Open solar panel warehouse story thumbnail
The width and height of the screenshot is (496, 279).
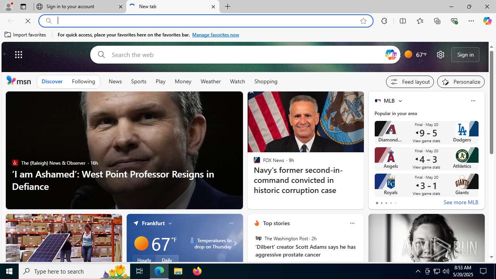pos(64,238)
